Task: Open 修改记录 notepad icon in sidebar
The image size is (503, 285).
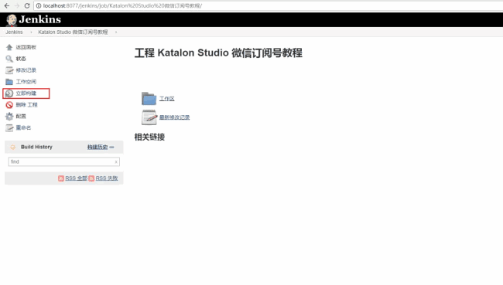Action: pos(9,70)
